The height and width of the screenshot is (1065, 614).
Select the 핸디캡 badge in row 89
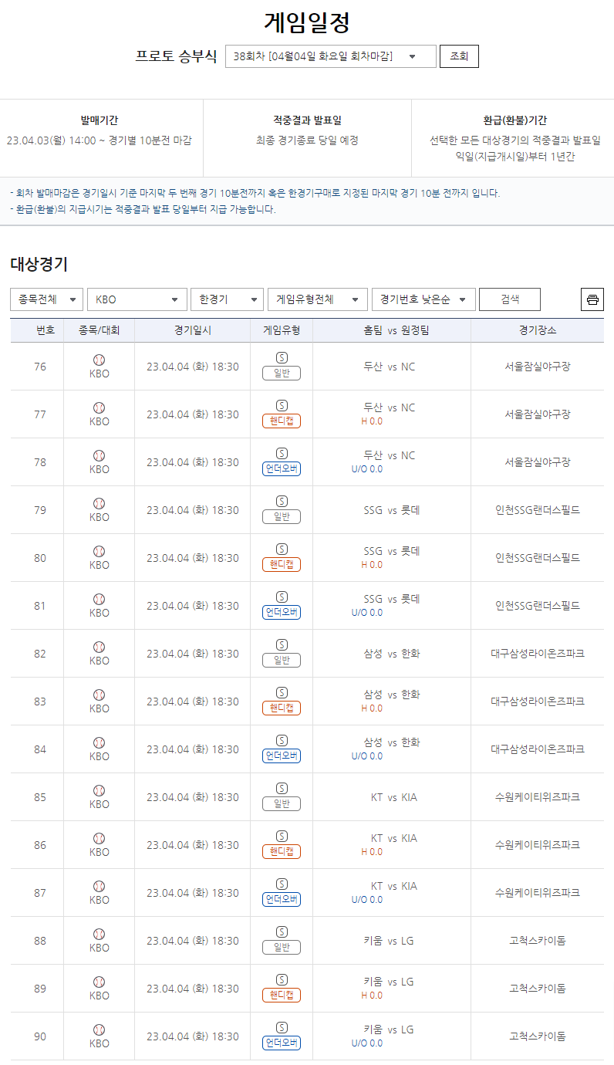[282, 996]
